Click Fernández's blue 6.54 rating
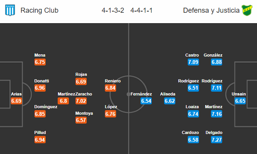Screen dimensions: 257x154 point(146,101)
